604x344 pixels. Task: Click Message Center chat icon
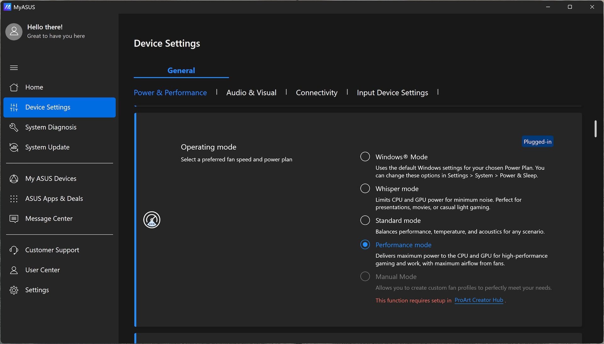click(14, 219)
